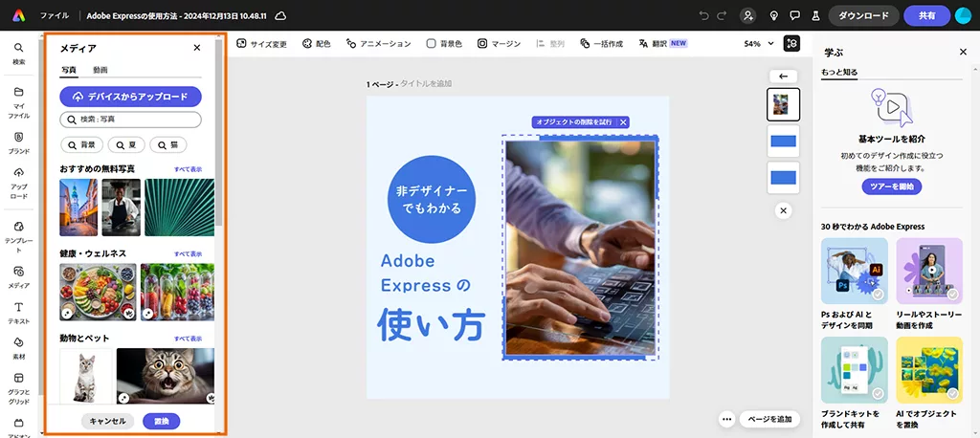Click Bulk create (一括作成) in toolbar
Screen dimensions: 980x438
click(601, 44)
